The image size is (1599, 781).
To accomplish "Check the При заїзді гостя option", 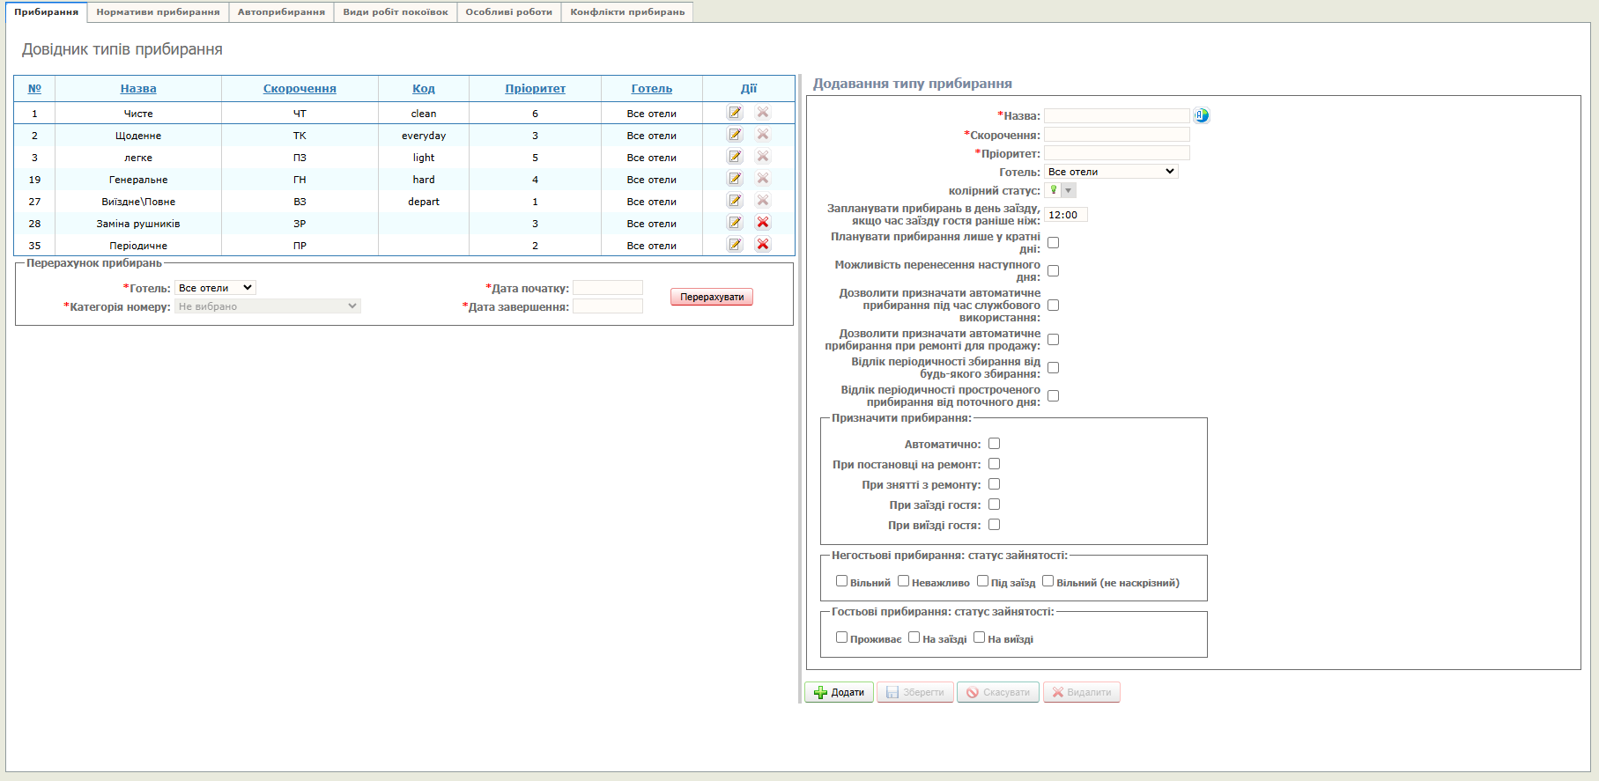I will (x=994, y=505).
